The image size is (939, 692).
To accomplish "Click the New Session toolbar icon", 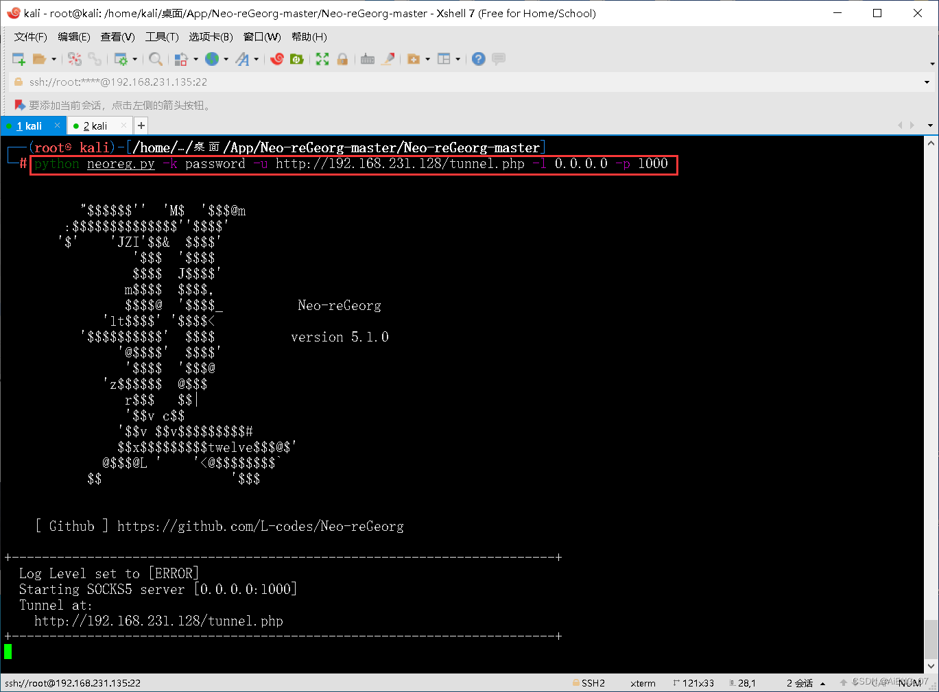I will click(x=19, y=59).
